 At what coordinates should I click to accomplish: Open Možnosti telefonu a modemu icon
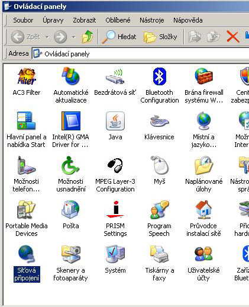(26, 165)
